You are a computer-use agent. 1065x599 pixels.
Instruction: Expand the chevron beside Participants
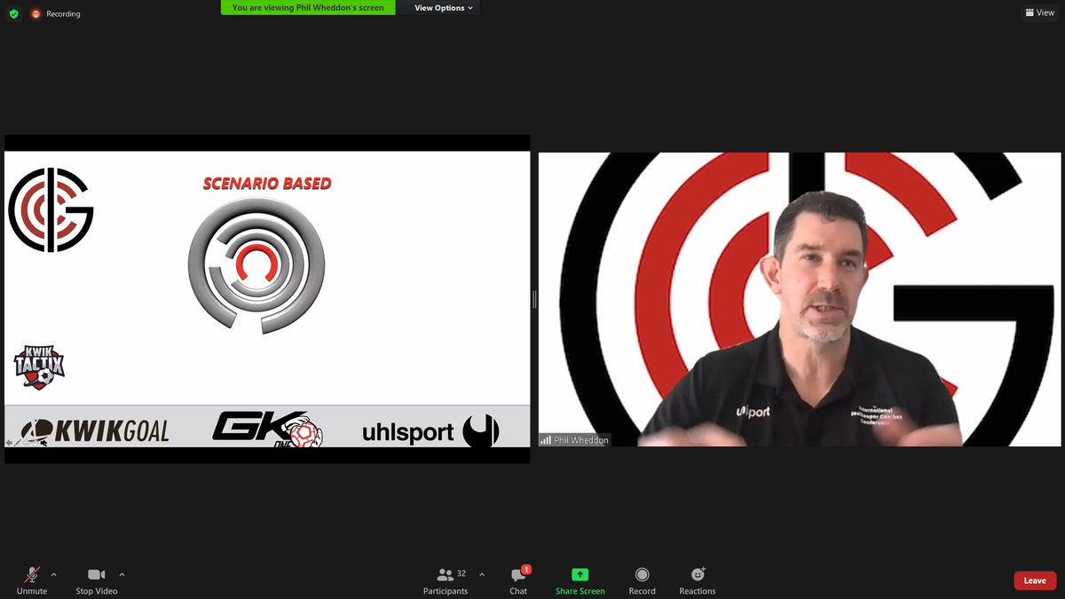[x=482, y=574]
